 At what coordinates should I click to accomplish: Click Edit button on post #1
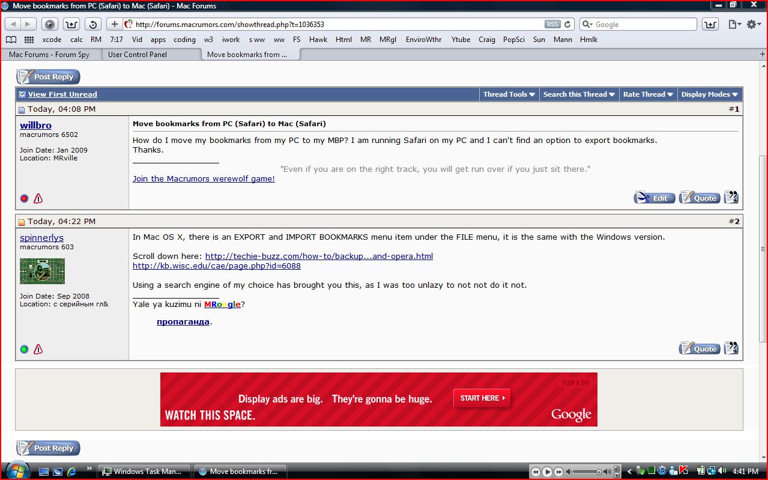click(x=655, y=198)
